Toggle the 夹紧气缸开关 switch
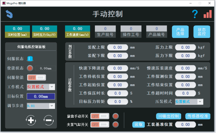The width and height of the screenshot is (216, 133). click(x=100, y=125)
